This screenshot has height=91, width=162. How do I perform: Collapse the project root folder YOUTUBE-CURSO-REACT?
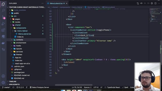click(26, 7)
